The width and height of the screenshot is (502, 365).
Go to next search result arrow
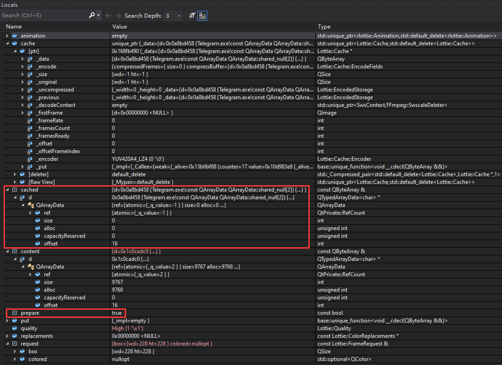coord(118,16)
